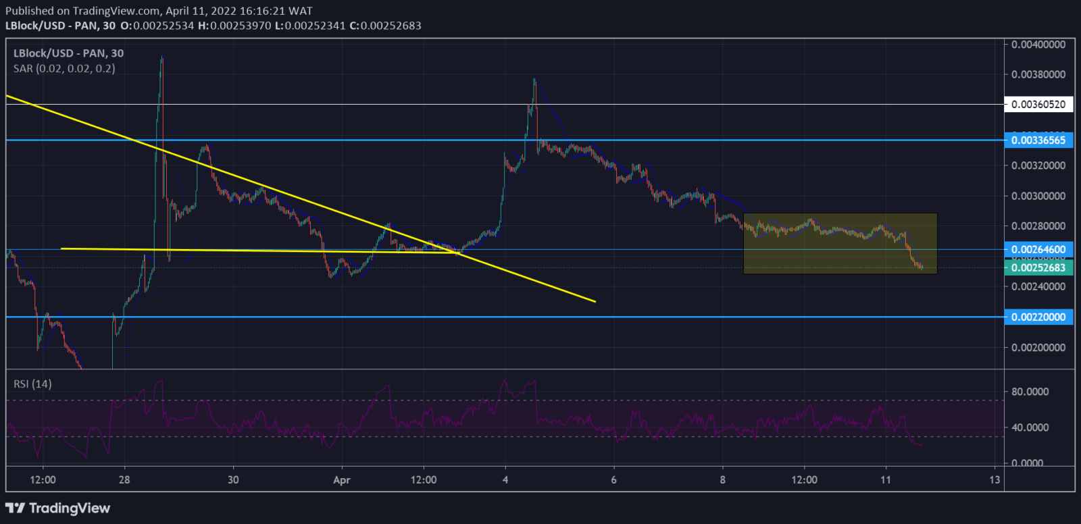Click the RSI (14) indicator label

[32, 384]
